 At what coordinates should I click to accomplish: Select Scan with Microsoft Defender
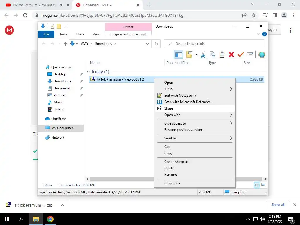(195, 102)
